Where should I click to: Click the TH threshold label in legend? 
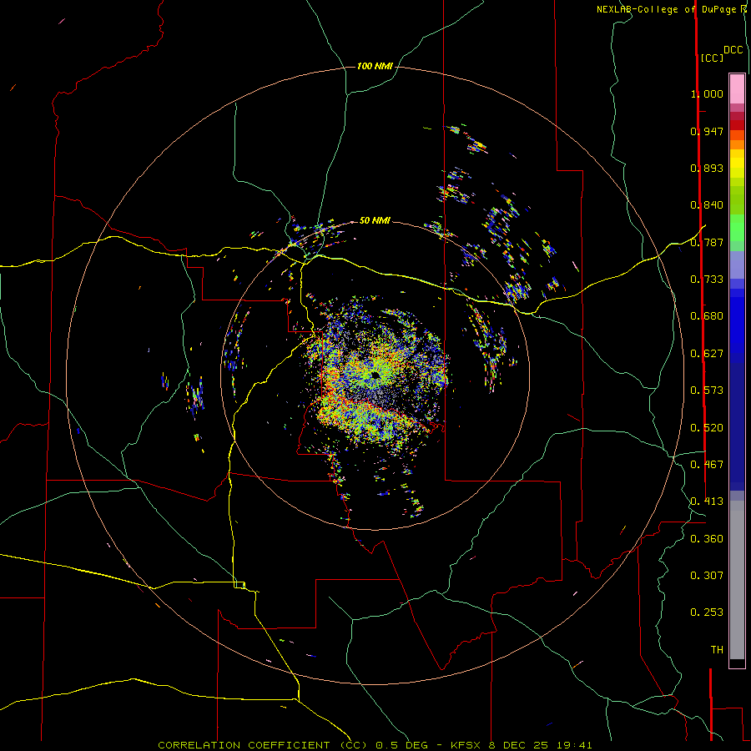coord(717,650)
